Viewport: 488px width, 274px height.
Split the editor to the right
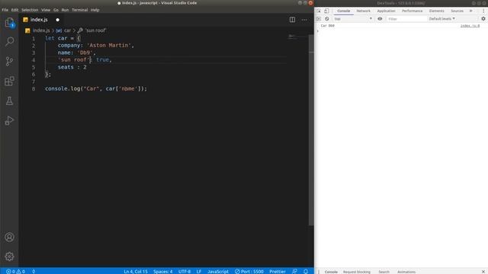click(x=292, y=20)
